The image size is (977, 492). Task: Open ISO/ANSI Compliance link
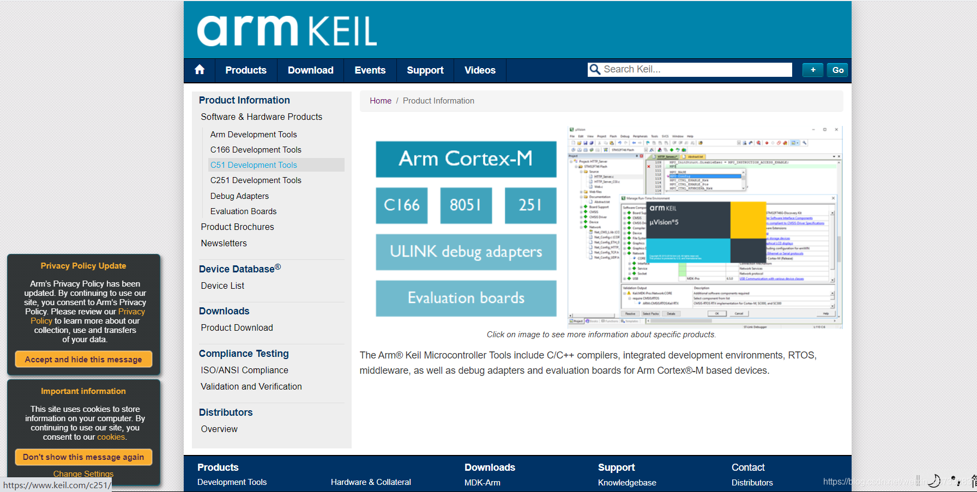[244, 370]
